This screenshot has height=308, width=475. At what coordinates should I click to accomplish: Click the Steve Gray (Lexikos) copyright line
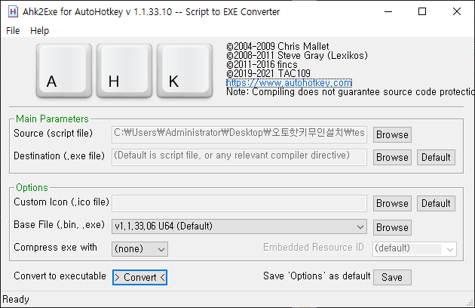click(297, 56)
